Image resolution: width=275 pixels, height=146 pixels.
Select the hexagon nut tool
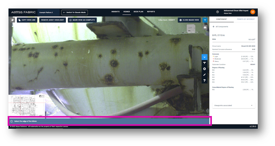(x=204, y=69)
